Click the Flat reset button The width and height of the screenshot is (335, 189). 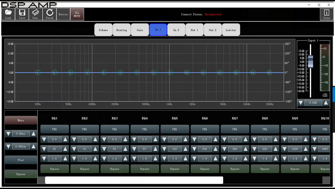tap(21, 160)
